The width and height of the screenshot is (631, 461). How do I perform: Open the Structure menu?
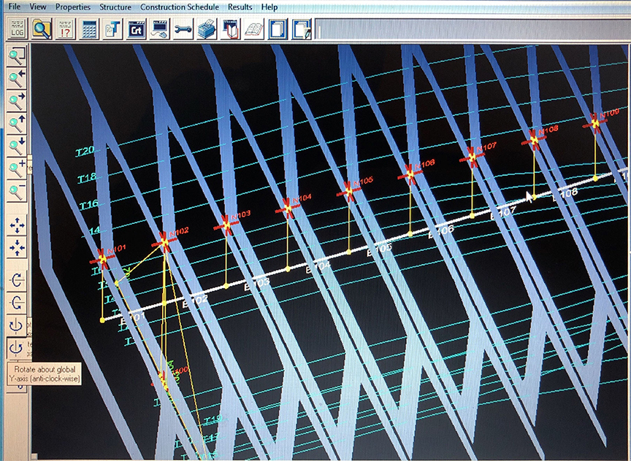(x=115, y=7)
